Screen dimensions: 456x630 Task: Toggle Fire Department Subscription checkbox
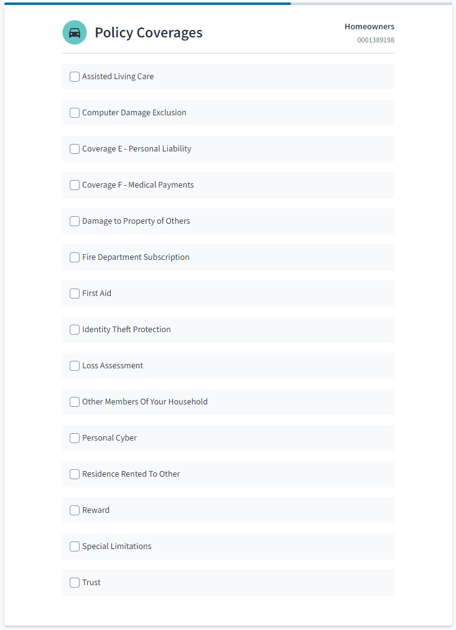75,257
